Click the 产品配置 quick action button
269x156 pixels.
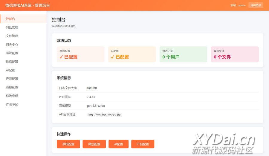[x=143, y=144]
